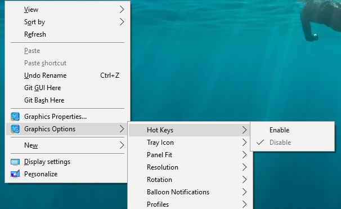Viewport: 341px width, 209px height.
Task: Click the Graphics Options Intel icon
Action: 15,129
